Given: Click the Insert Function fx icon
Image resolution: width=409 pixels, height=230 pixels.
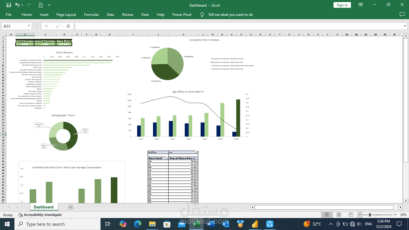Looking at the screenshot, I should click(x=68, y=26).
